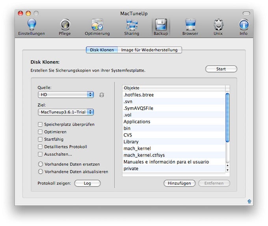Toggle the toolbar pill button in title bar

click(246, 13)
